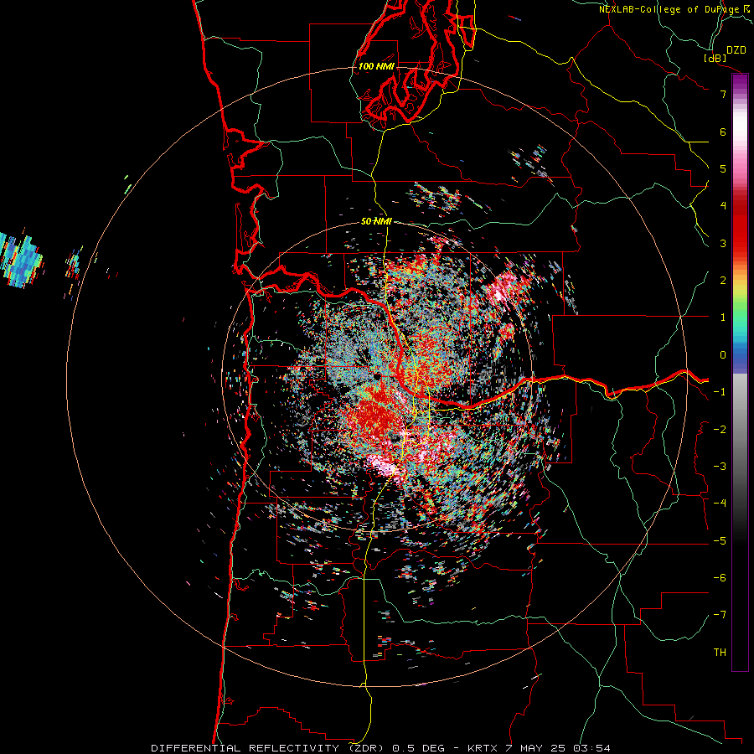Click the black radar site dot at map center

click(x=378, y=375)
